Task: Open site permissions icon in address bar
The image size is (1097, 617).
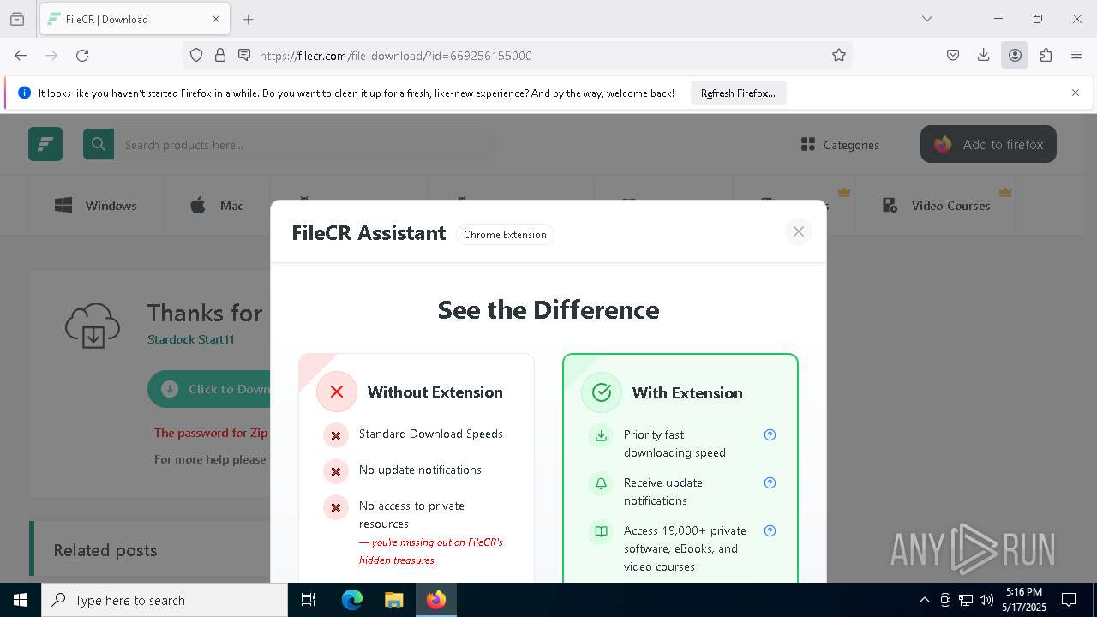Action: pos(244,56)
